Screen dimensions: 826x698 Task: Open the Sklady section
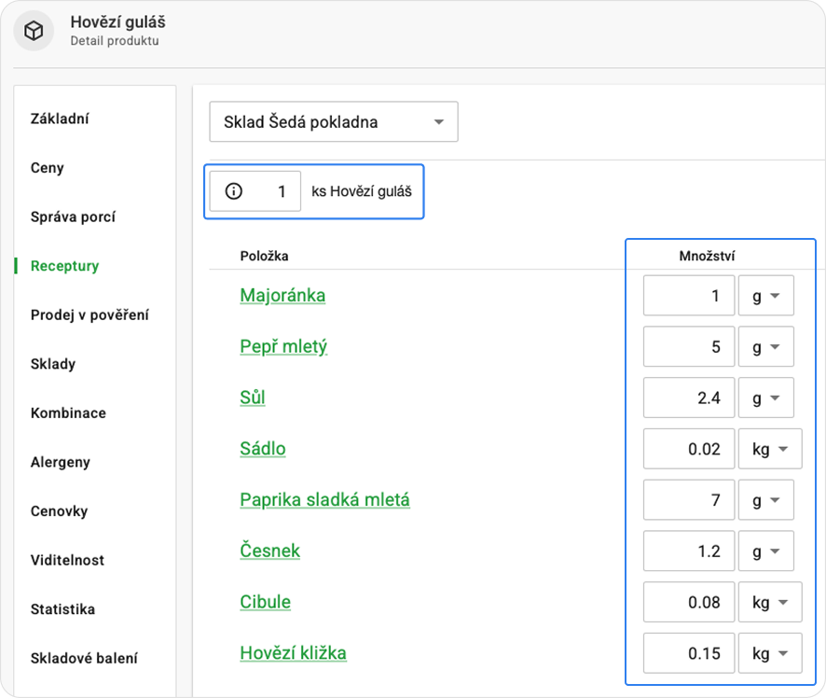pos(53,364)
